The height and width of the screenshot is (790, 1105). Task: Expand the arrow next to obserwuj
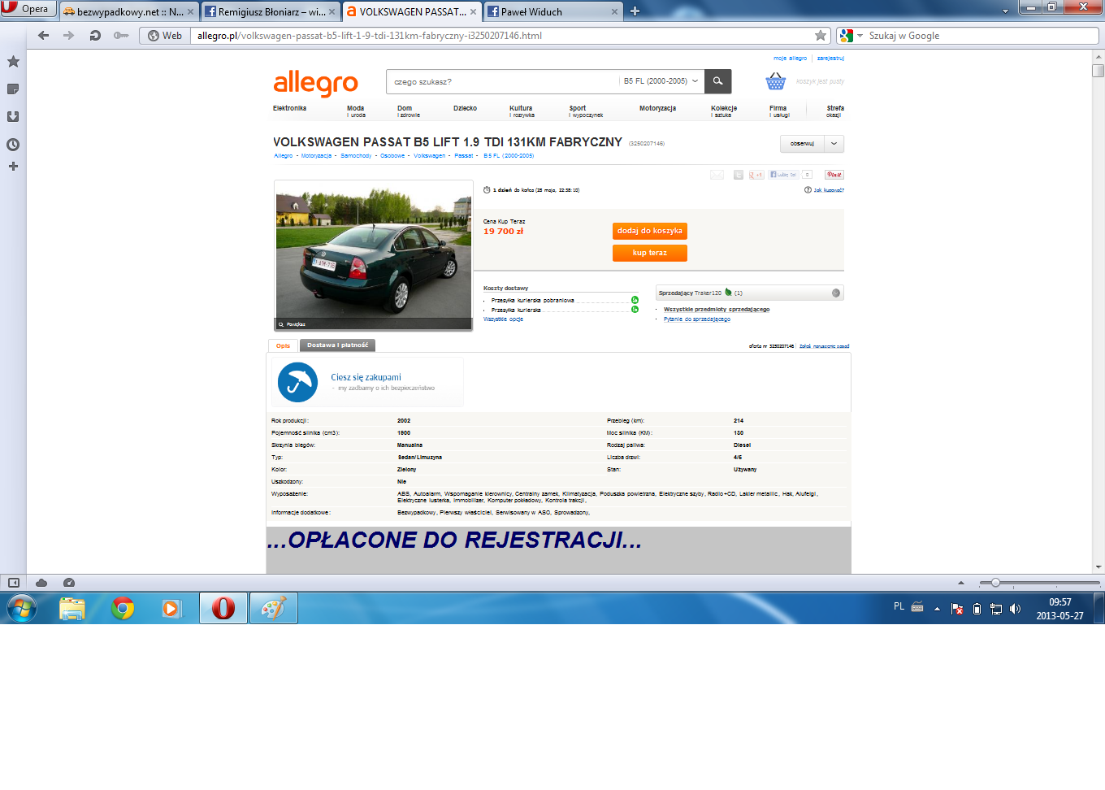tap(834, 144)
